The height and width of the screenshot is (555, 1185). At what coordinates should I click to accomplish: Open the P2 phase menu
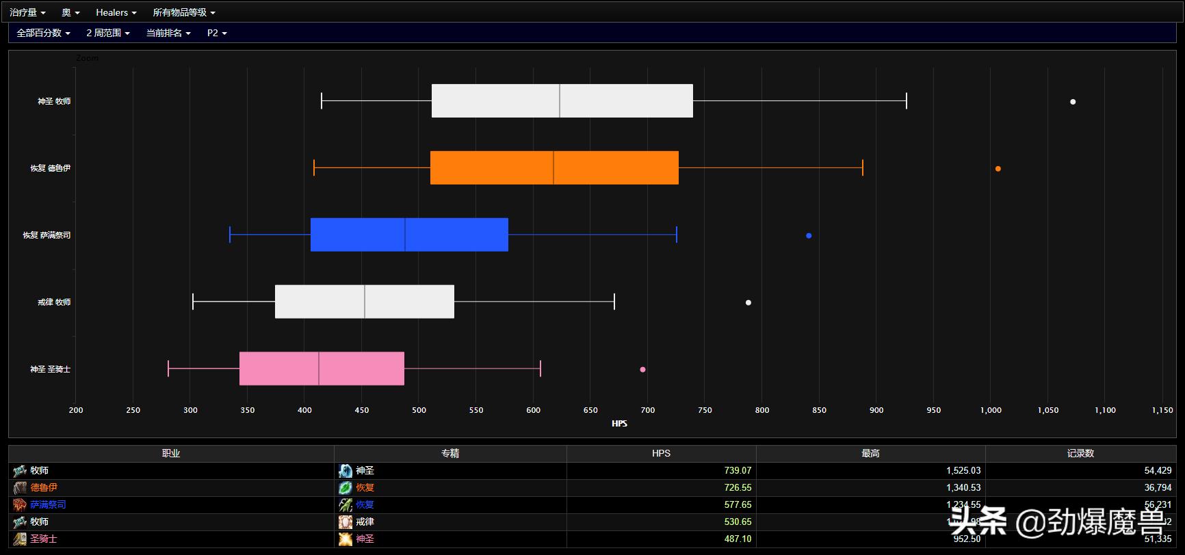point(217,33)
